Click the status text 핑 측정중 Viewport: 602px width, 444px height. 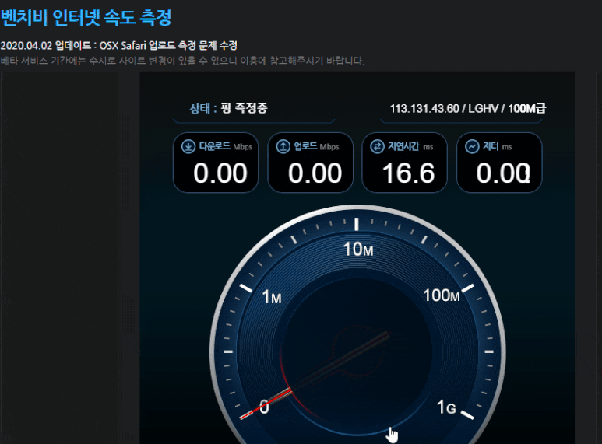(244, 108)
